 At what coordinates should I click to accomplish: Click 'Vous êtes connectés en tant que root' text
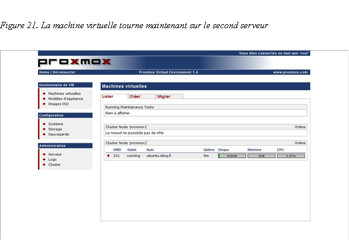(x=274, y=54)
